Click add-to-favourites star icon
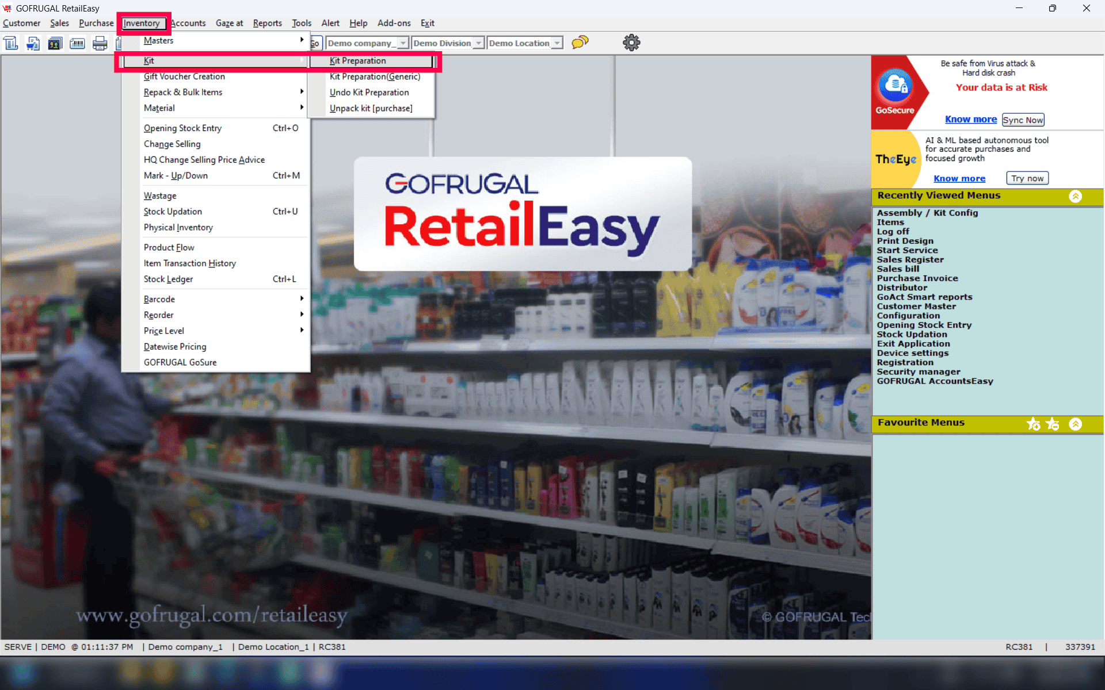Image resolution: width=1105 pixels, height=690 pixels. pyautogui.click(x=1033, y=424)
